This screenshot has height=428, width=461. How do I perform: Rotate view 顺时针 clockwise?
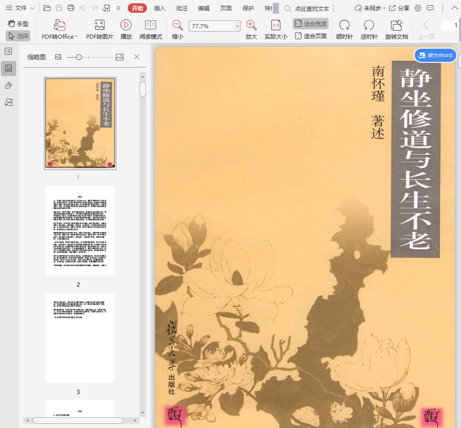click(x=344, y=29)
